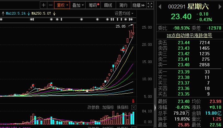Viewport: 223px width, 128px height.
Task: Click 金额 value 19.00亿
Action: [213, 113]
